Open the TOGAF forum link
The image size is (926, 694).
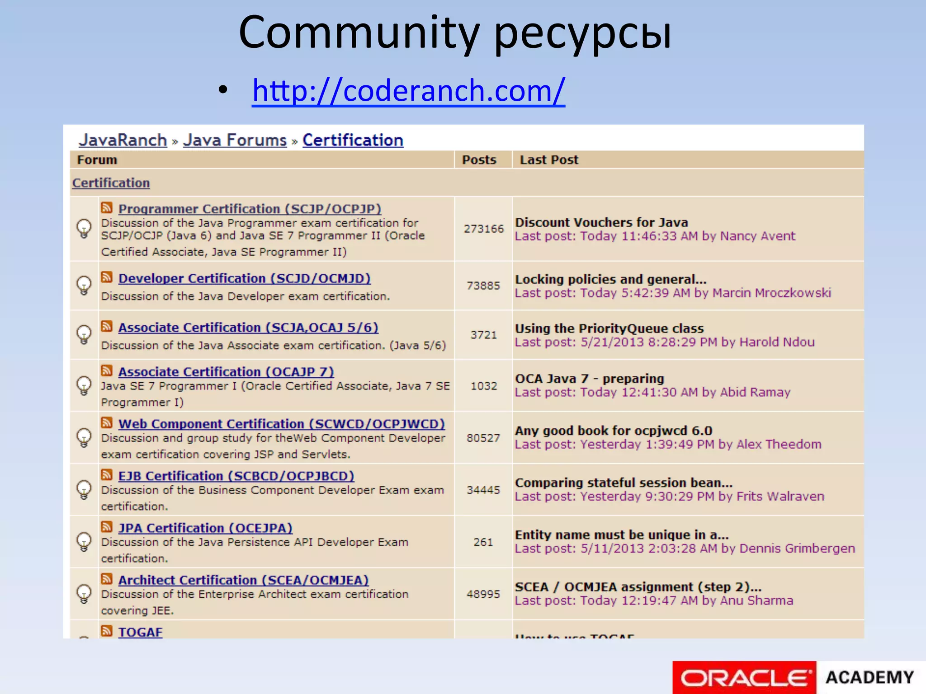point(140,632)
